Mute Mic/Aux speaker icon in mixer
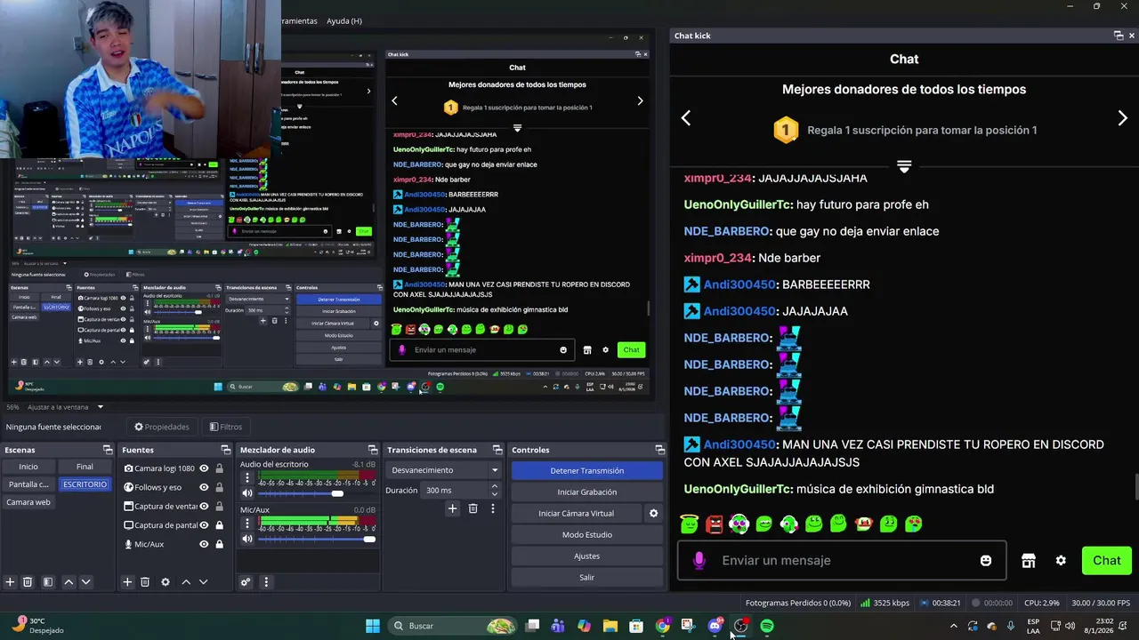The width and height of the screenshot is (1139, 640). (247, 539)
